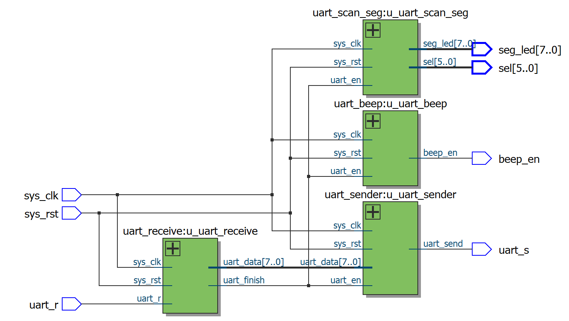The image size is (569, 321).
Task: Select sys_clk port on uart_receive block
Action: pos(147,262)
